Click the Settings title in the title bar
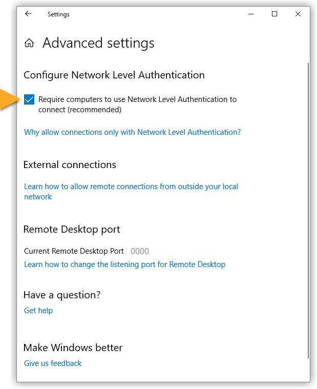317x389 pixels. [58, 14]
